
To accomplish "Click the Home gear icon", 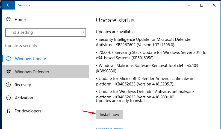I will point(8,20).
